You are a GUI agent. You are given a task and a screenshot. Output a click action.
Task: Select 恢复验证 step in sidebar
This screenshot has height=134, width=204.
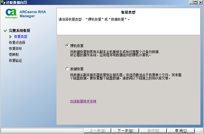click(x=15, y=60)
